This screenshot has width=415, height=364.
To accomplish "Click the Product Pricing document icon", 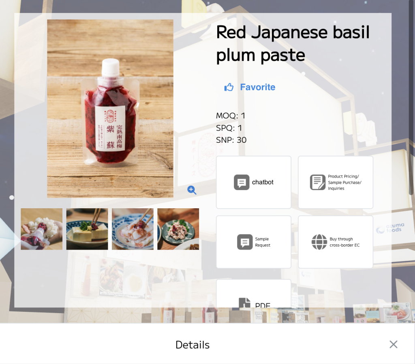I will (x=318, y=182).
